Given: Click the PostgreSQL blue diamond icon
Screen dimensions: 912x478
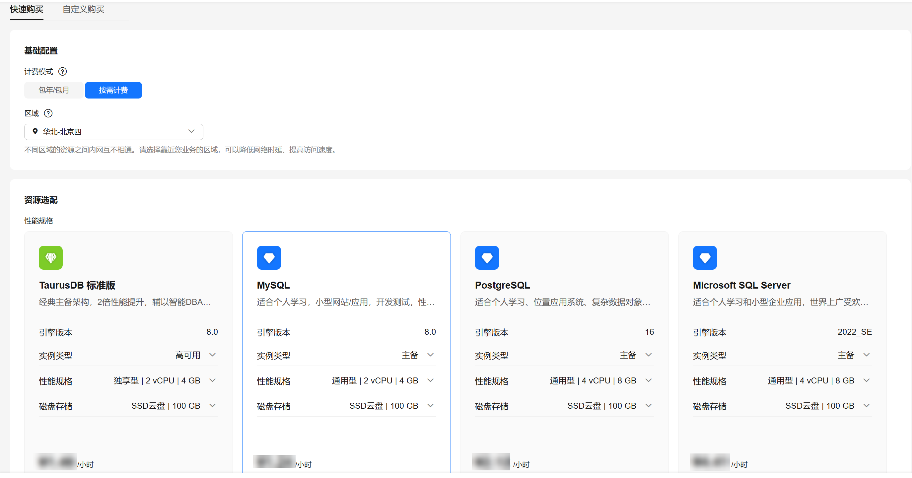Looking at the screenshot, I should [x=487, y=258].
